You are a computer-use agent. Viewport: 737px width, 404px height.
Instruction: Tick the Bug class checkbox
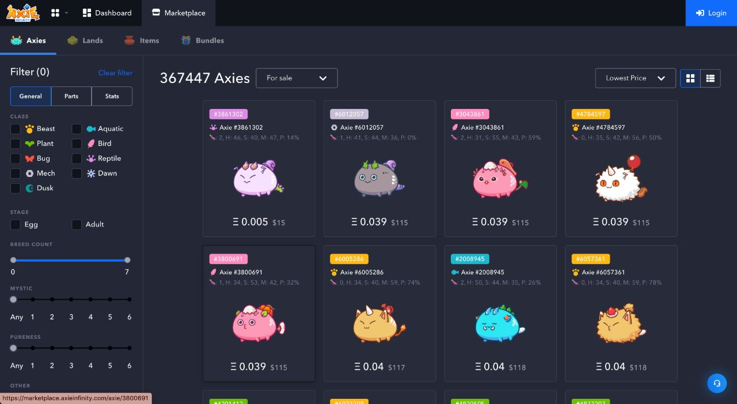[x=16, y=158]
